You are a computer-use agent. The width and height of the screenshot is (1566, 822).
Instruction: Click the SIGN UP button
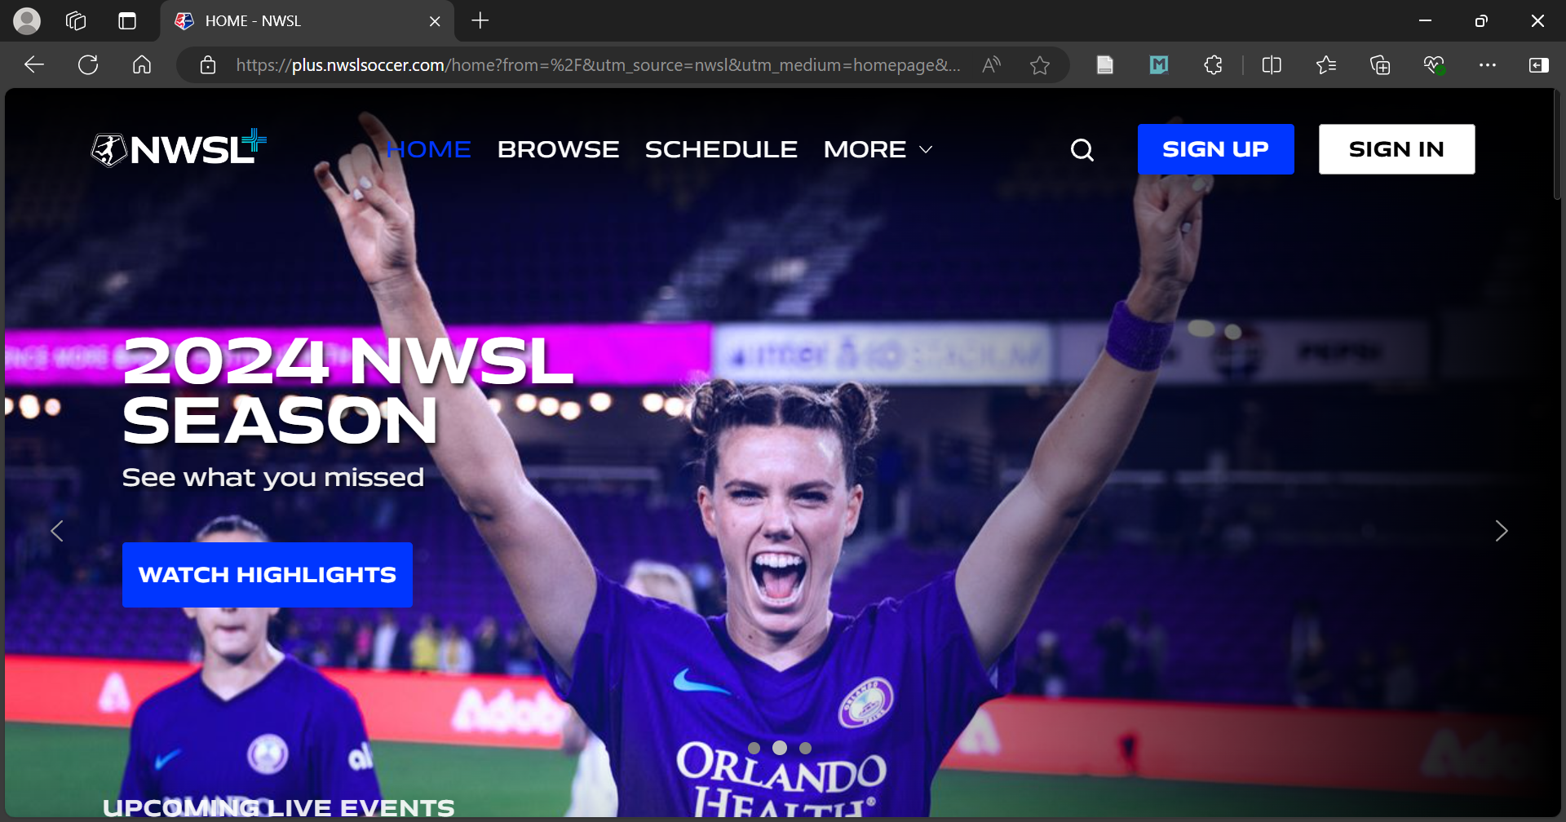coord(1216,149)
